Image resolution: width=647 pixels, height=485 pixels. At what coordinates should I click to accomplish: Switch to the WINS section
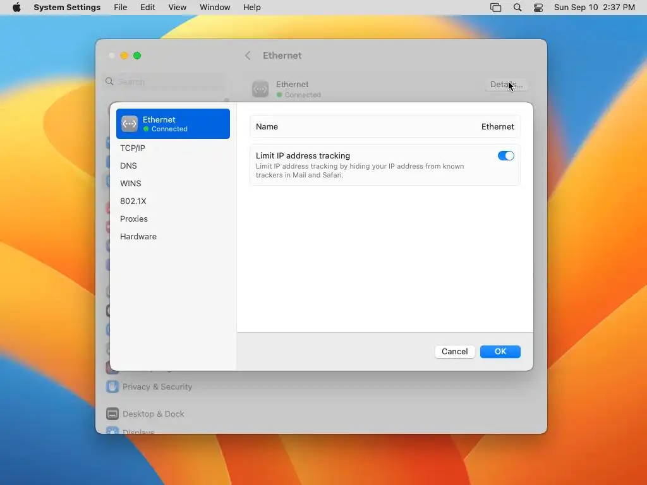(130, 184)
